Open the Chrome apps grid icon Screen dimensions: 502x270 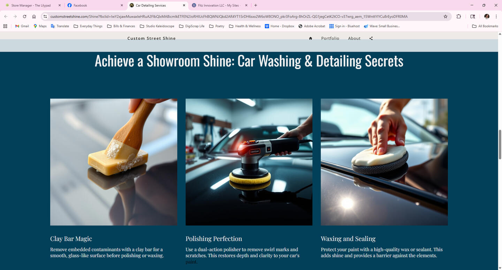pos(5,26)
